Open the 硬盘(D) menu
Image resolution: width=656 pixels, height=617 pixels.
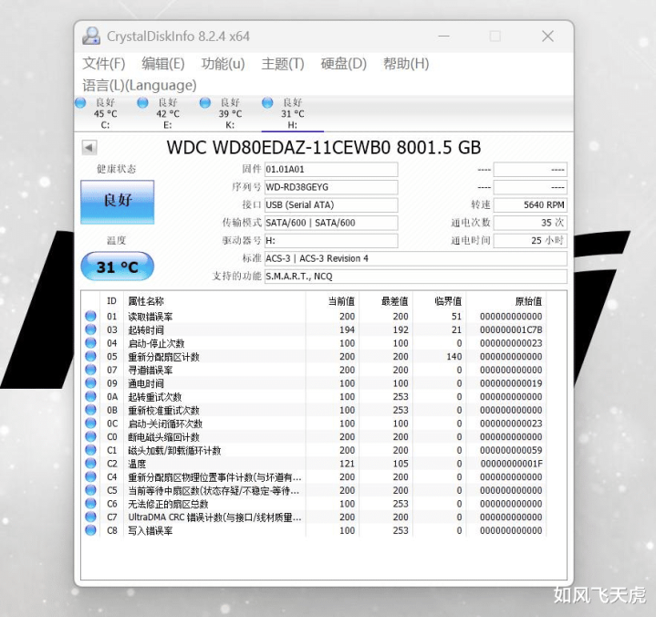click(x=343, y=64)
